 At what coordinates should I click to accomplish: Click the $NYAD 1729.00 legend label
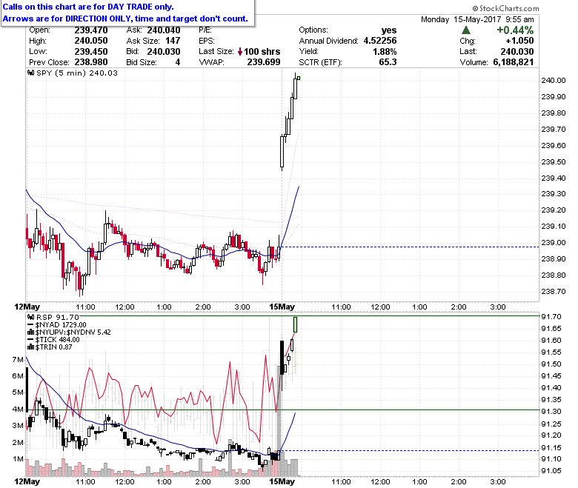[x=61, y=325]
